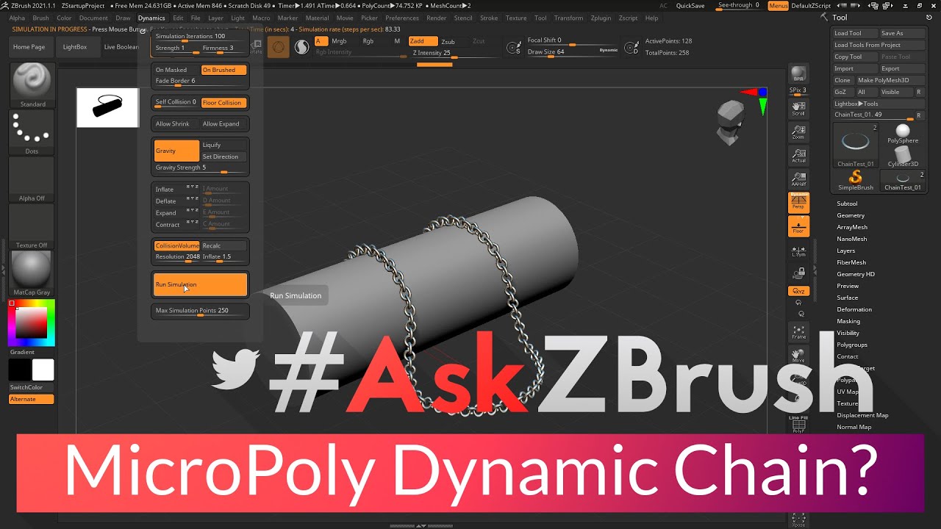
Task: Toggle Liquify option
Action: click(223, 145)
